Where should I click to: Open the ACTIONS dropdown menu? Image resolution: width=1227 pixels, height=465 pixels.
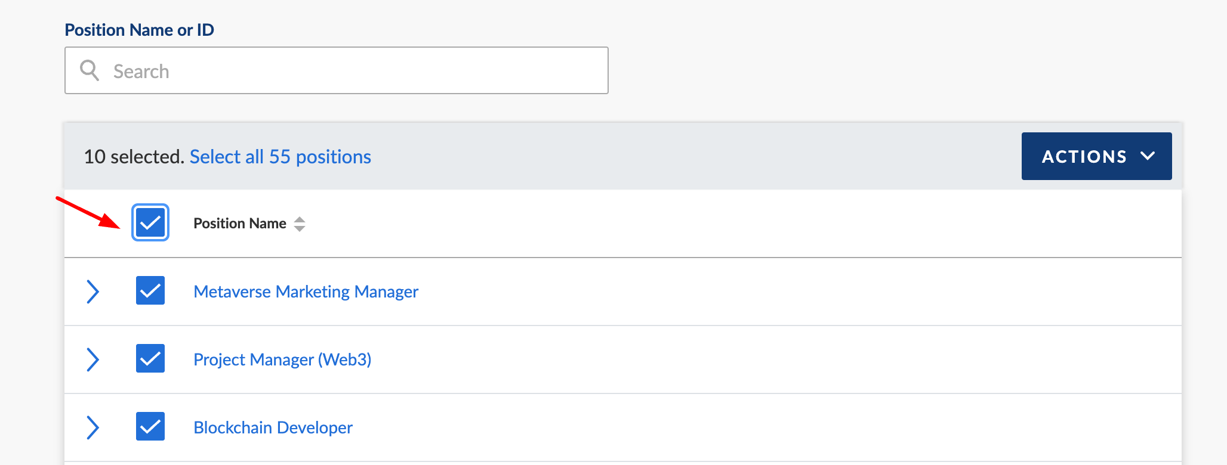(x=1097, y=156)
